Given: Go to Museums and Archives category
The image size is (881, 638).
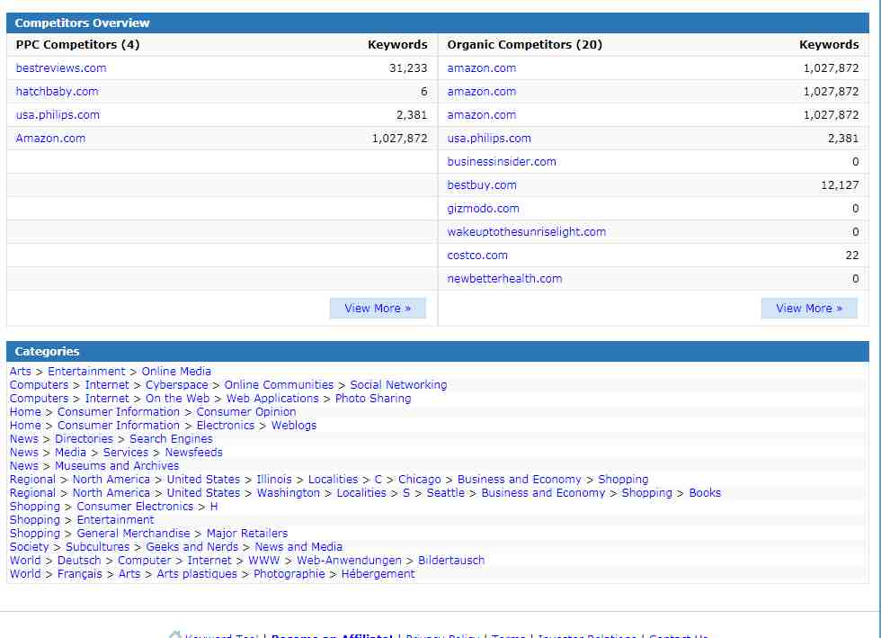Looking at the screenshot, I should [x=117, y=466].
